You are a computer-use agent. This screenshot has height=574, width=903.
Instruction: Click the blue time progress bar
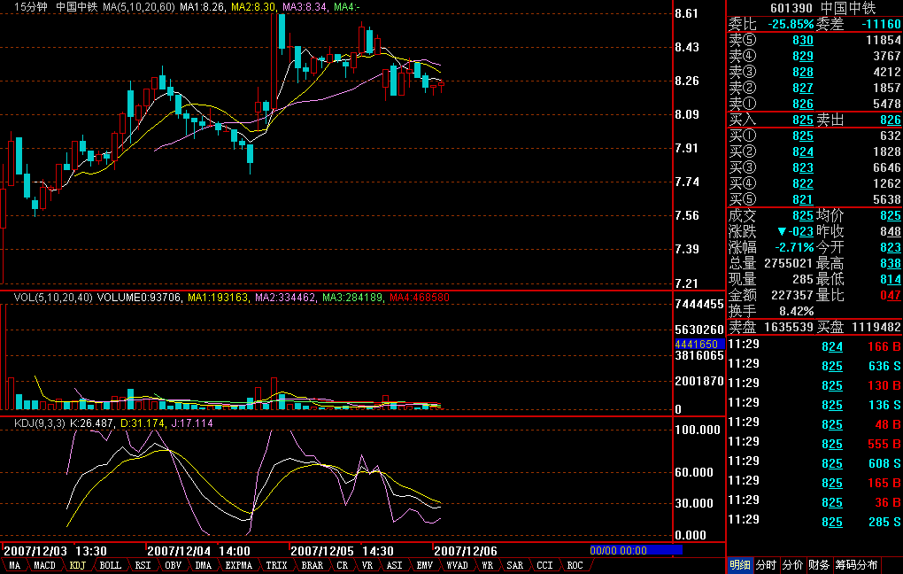pyautogui.click(x=636, y=550)
